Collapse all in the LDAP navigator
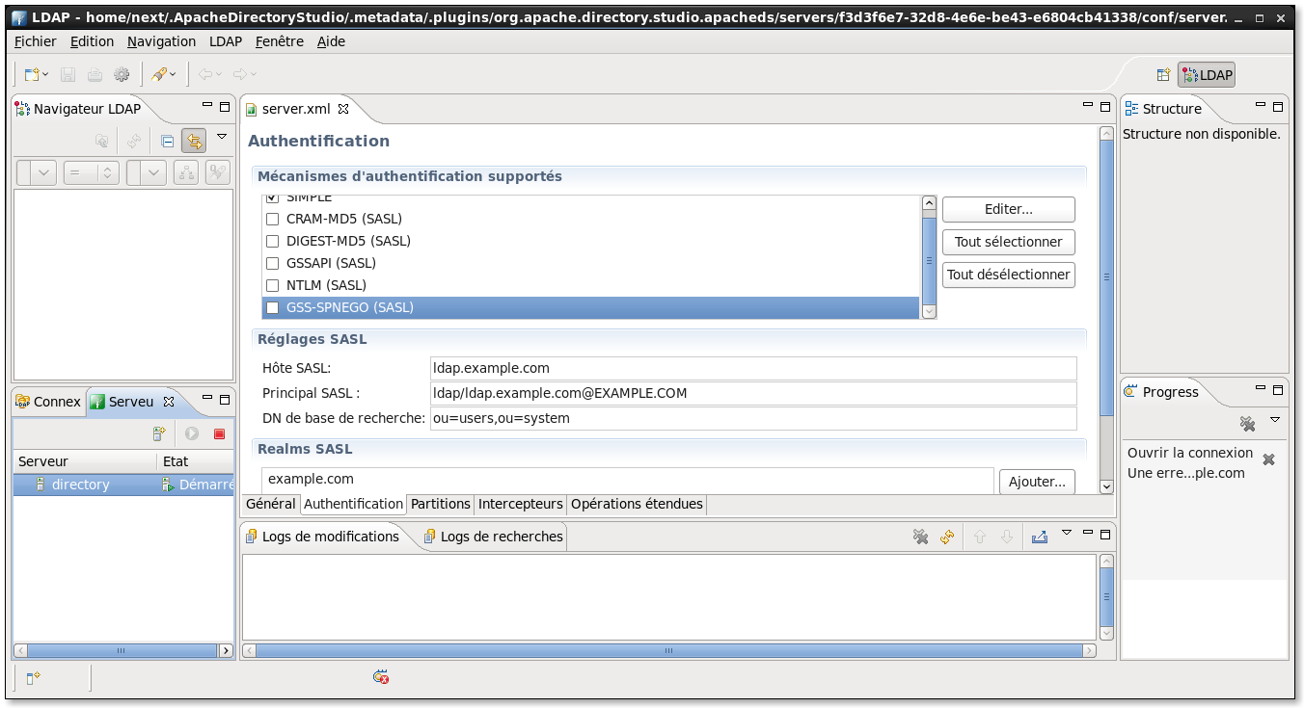 pyautogui.click(x=167, y=141)
